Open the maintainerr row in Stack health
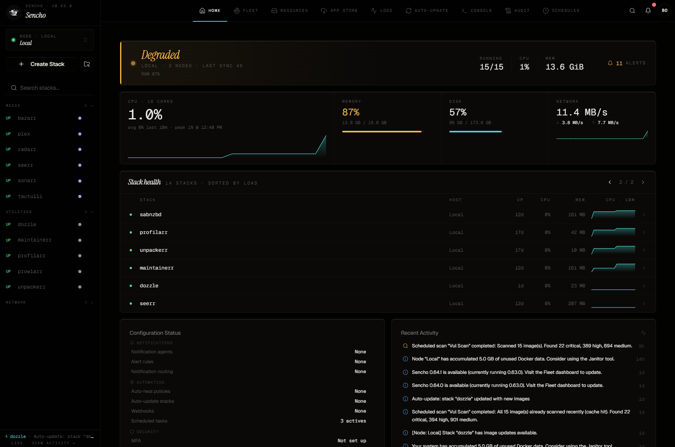The width and height of the screenshot is (675, 447). click(x=388, y=268)
